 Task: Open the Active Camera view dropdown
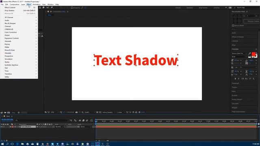pyautogui.click(x=108, y=112)
